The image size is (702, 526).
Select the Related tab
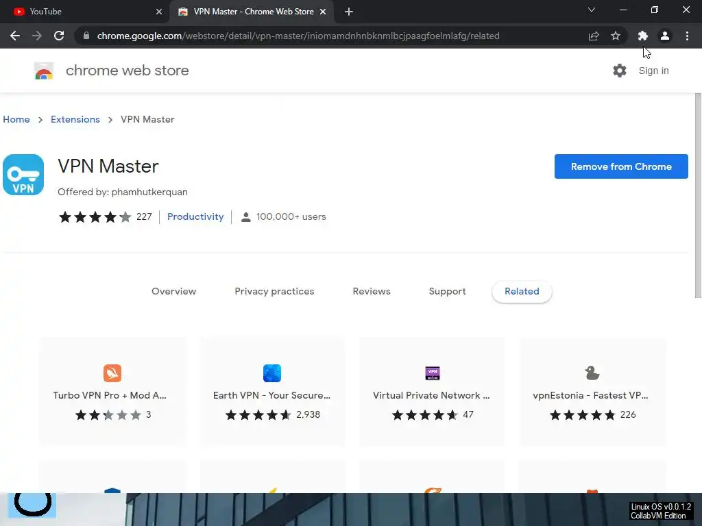tap(522, 291)
